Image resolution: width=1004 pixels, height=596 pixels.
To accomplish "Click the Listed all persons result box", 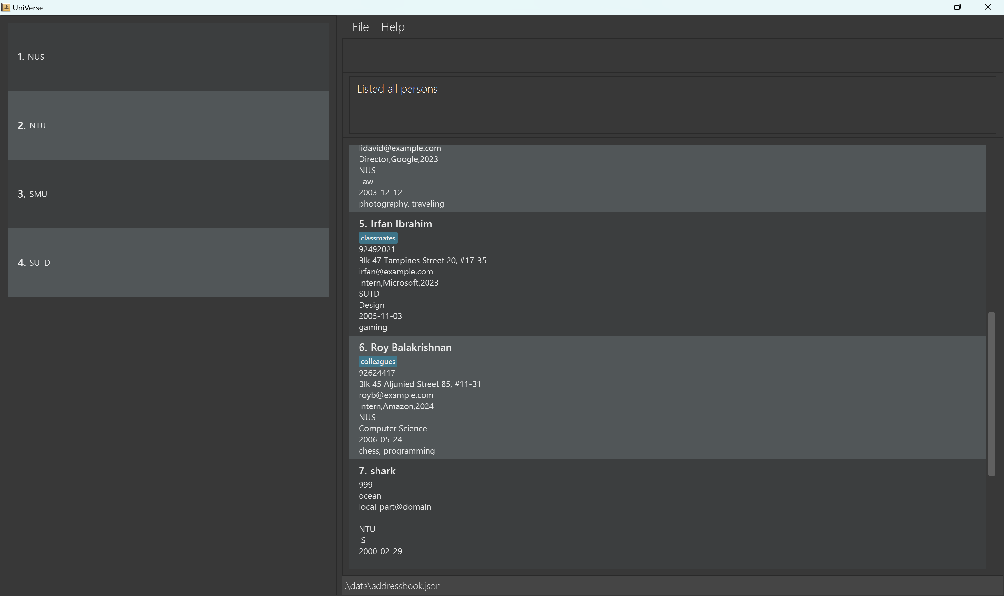I will pyautogui.click(x=672, y=105).
